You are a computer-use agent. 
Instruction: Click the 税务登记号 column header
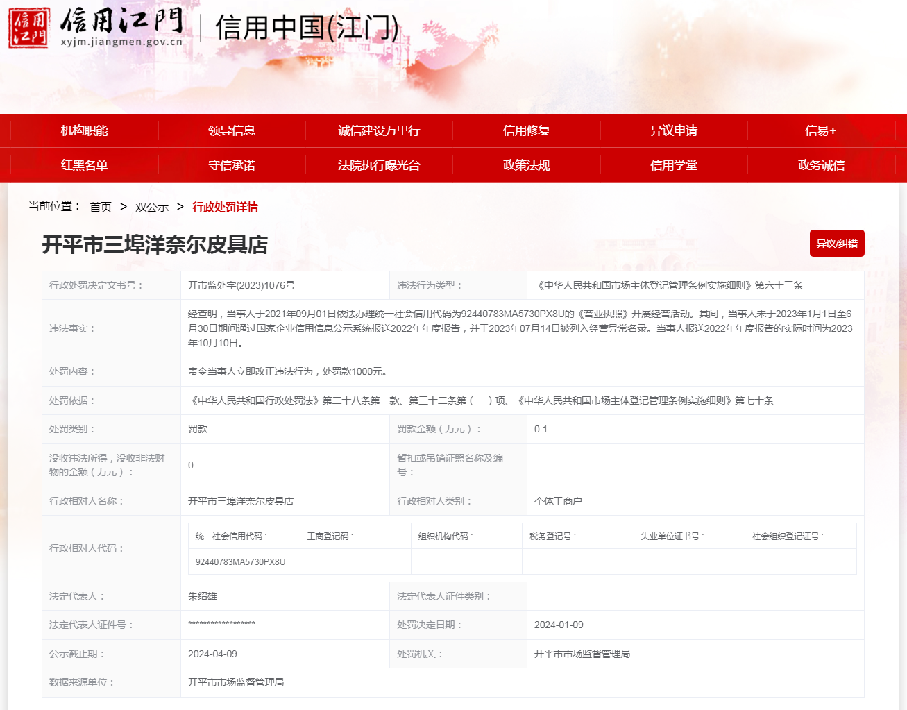(x=552, y=536)
